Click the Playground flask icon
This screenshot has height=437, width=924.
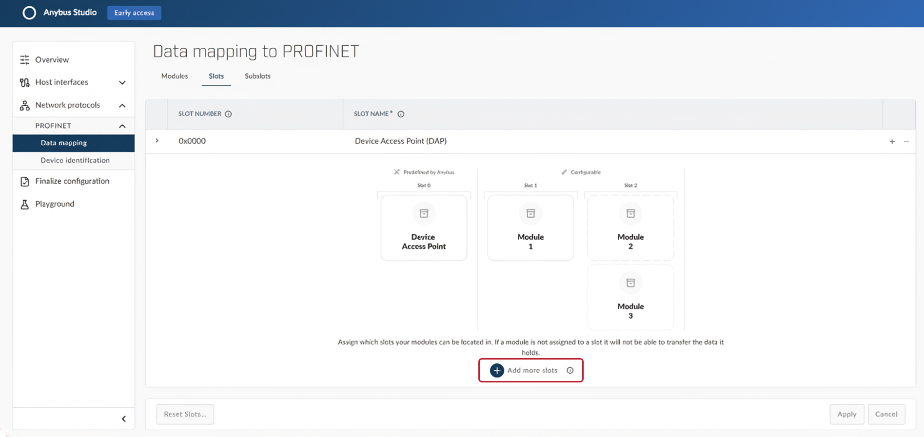click(25, 204)
